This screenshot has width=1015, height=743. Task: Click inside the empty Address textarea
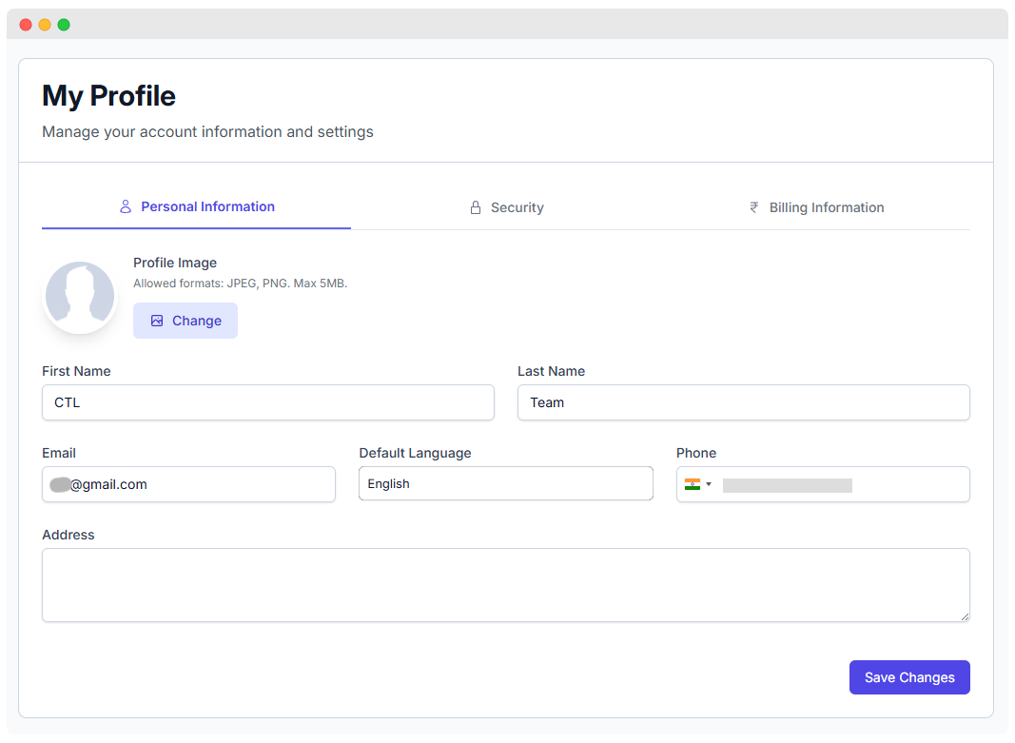[505, 584]
